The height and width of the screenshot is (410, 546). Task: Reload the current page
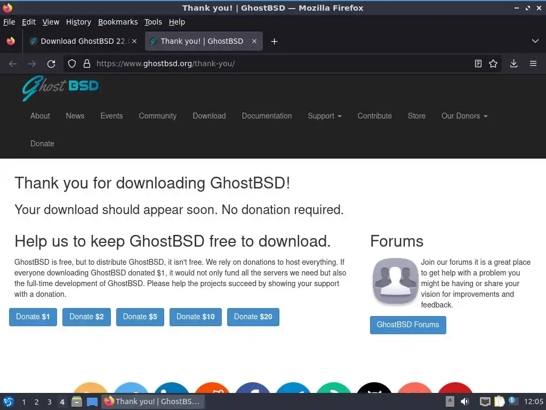coord(51,64)
